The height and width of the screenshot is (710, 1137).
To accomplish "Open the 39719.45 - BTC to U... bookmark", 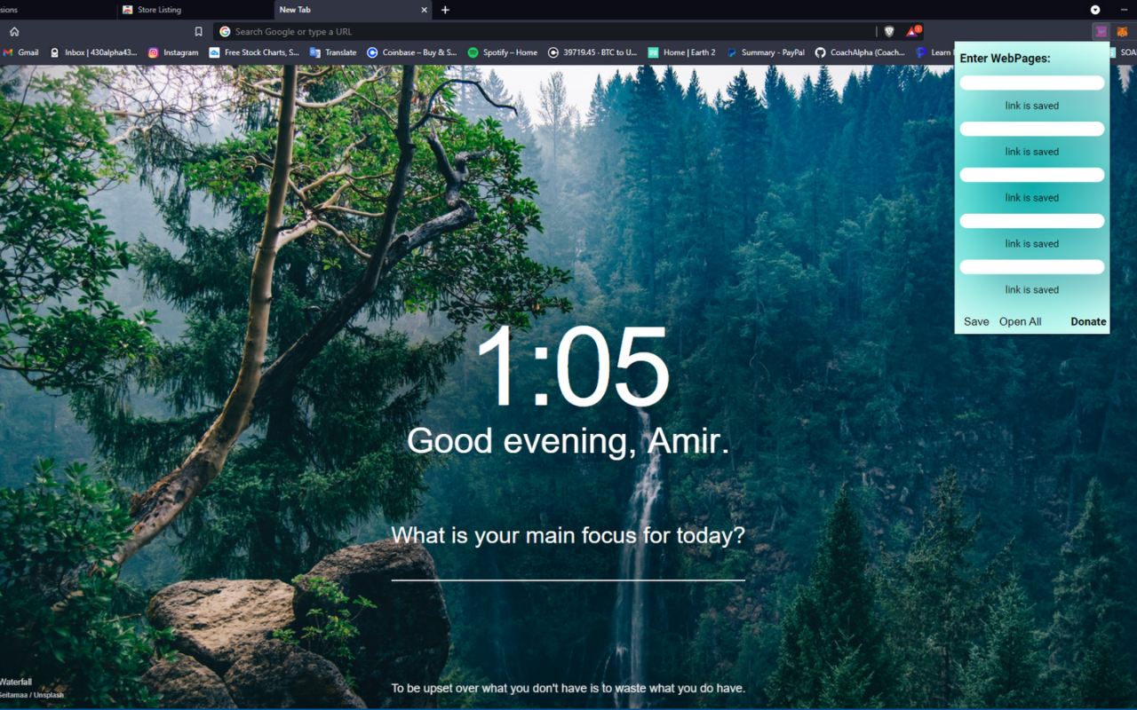I will click(592, 52).
